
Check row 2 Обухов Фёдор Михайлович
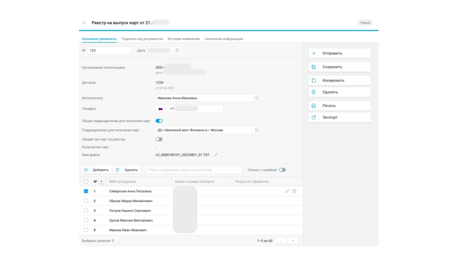click(x=86, y=201)
